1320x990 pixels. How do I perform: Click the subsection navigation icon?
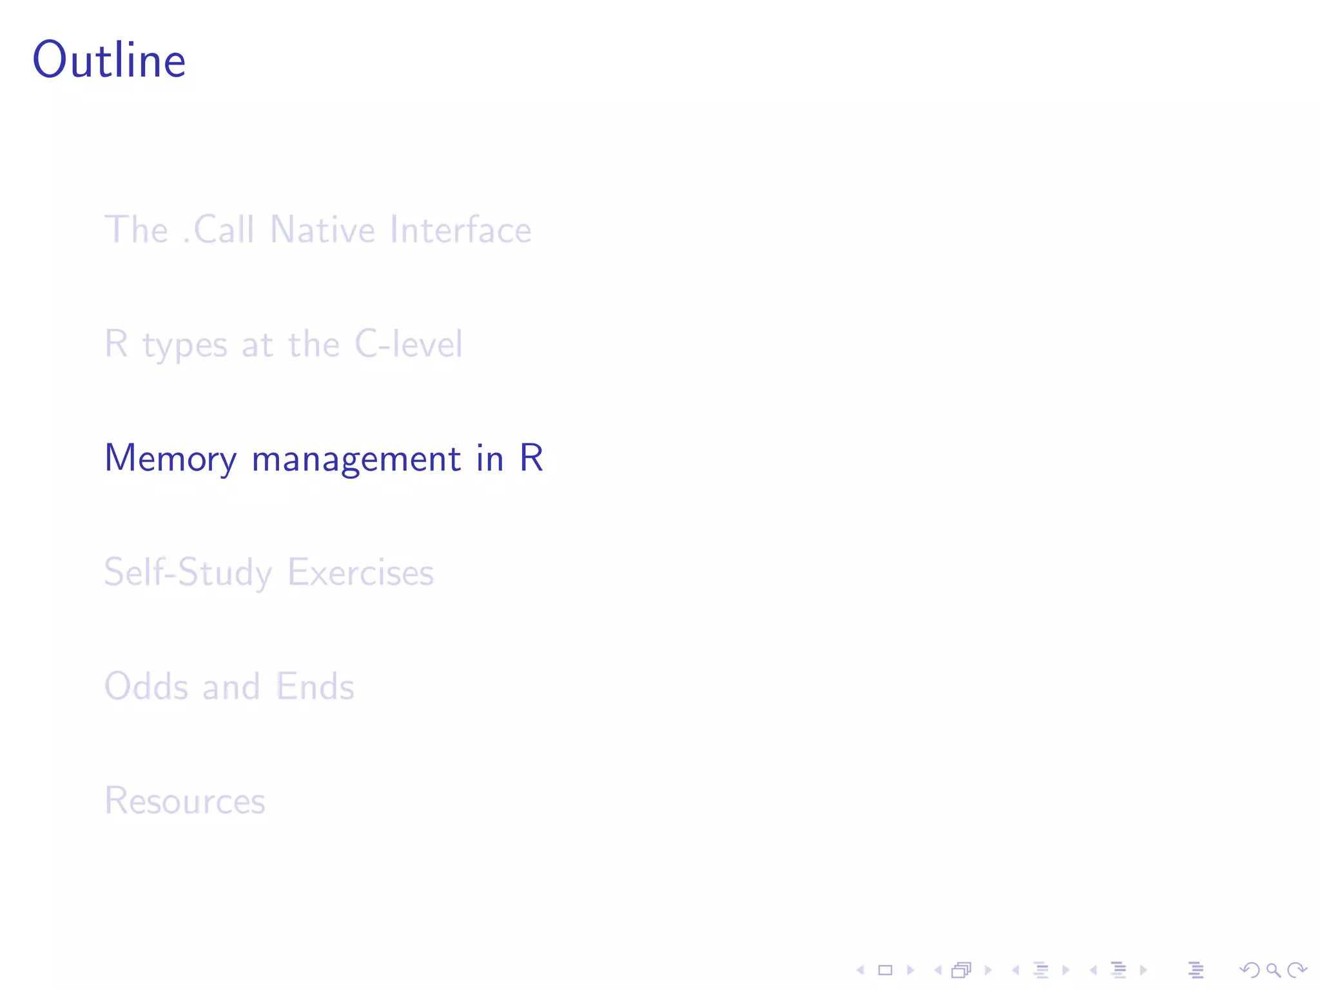(1041, 970)
